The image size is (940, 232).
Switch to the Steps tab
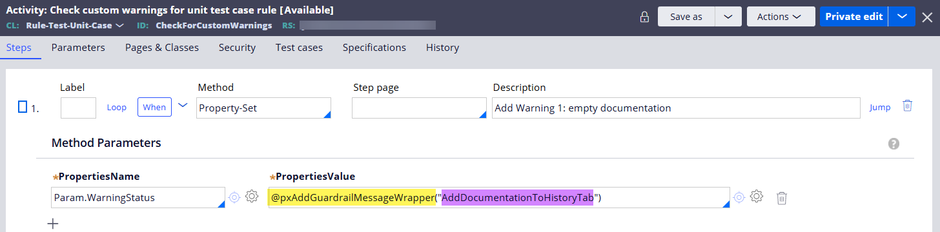[x=19, y=48]
